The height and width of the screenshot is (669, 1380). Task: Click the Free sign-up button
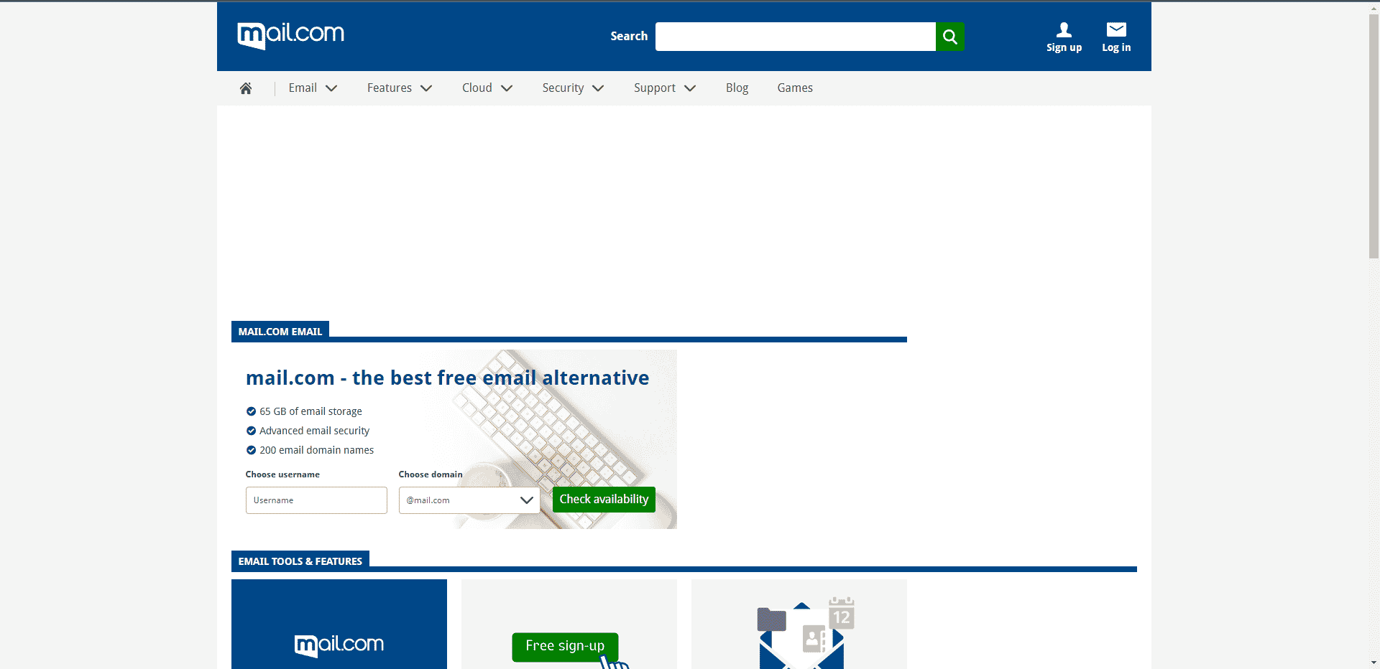click(565, 646)
